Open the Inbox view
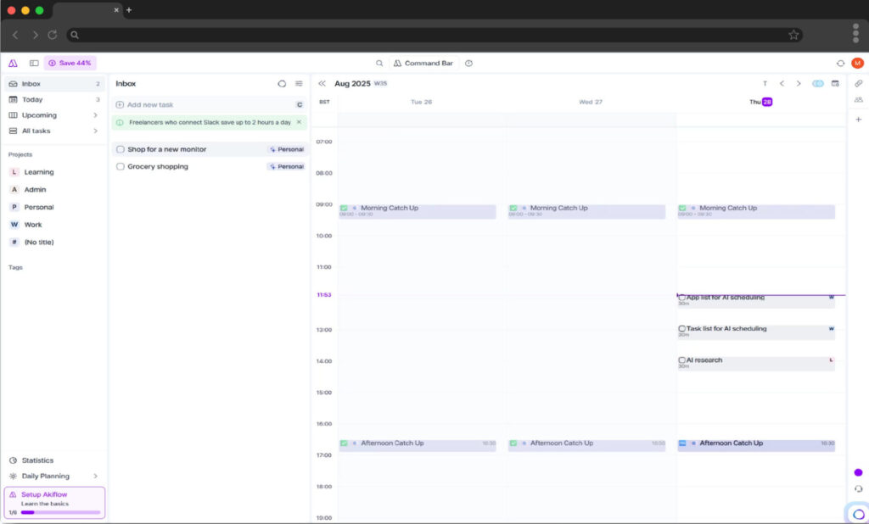Image resolution: width=869 pixels, height=524 pixels. (x=53, y=84)
